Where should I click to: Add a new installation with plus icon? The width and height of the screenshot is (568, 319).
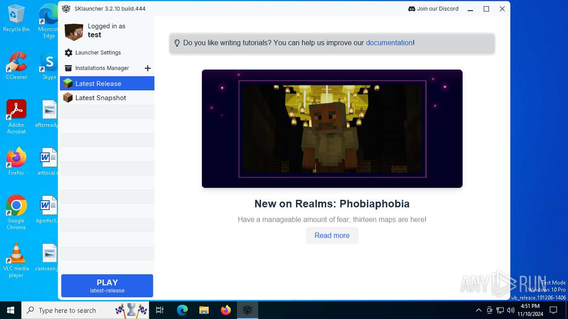[148, 68]
